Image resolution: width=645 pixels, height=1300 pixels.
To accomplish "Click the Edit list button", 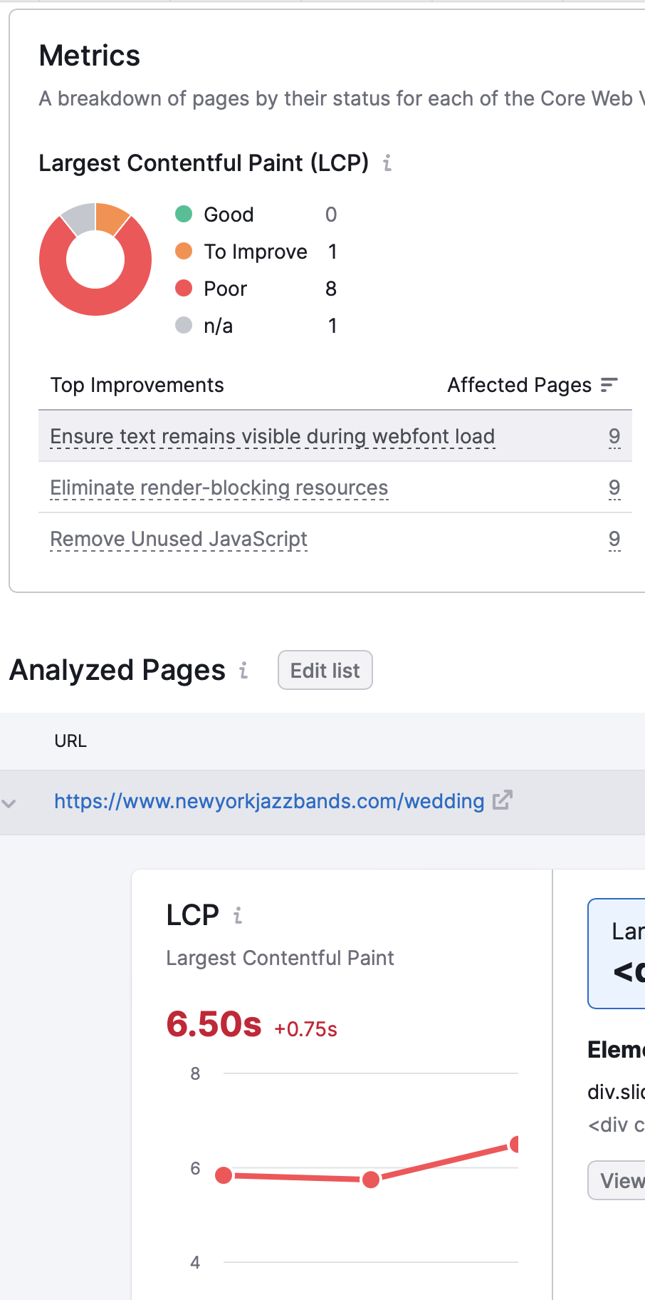I will 325,670.
